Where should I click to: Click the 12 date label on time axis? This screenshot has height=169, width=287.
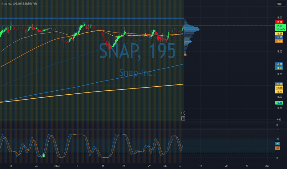coord(200,166)
